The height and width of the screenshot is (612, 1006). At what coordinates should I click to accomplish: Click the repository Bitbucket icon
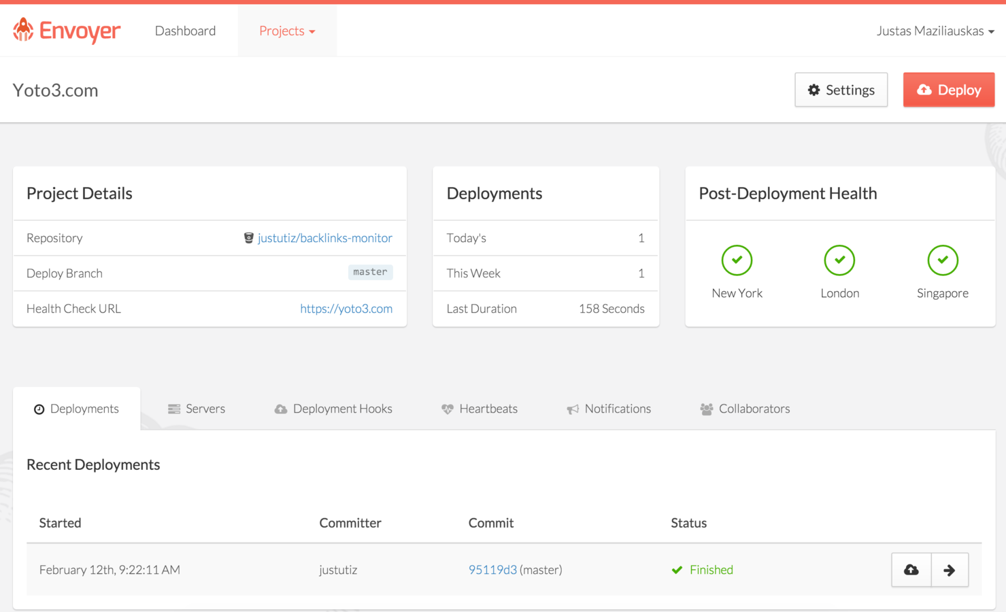tap(248, 238)
